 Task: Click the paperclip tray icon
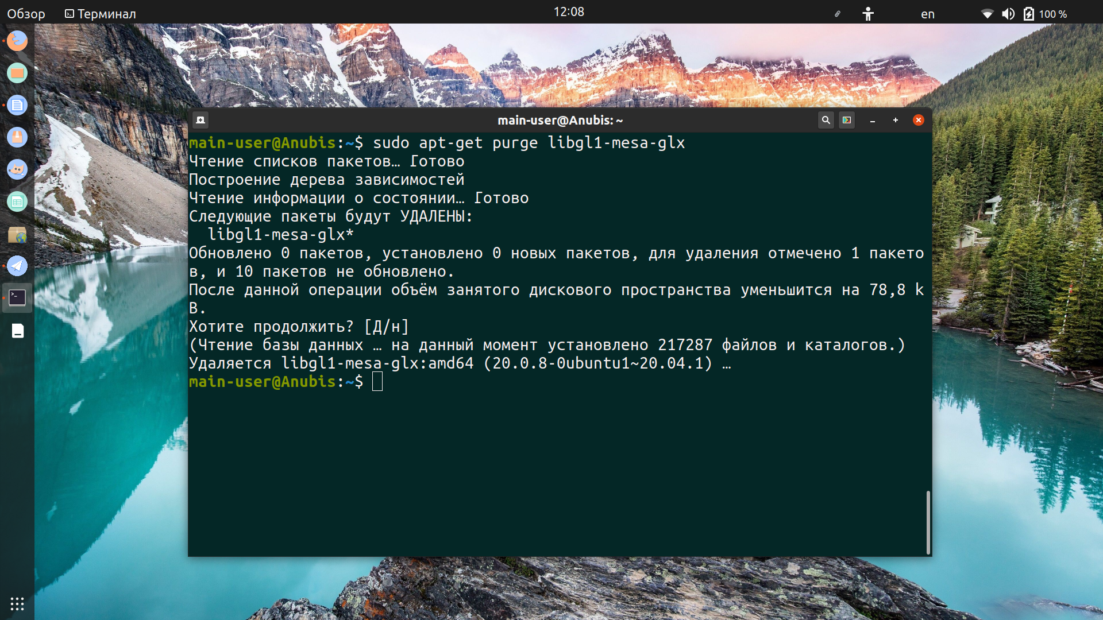point(838,14)
